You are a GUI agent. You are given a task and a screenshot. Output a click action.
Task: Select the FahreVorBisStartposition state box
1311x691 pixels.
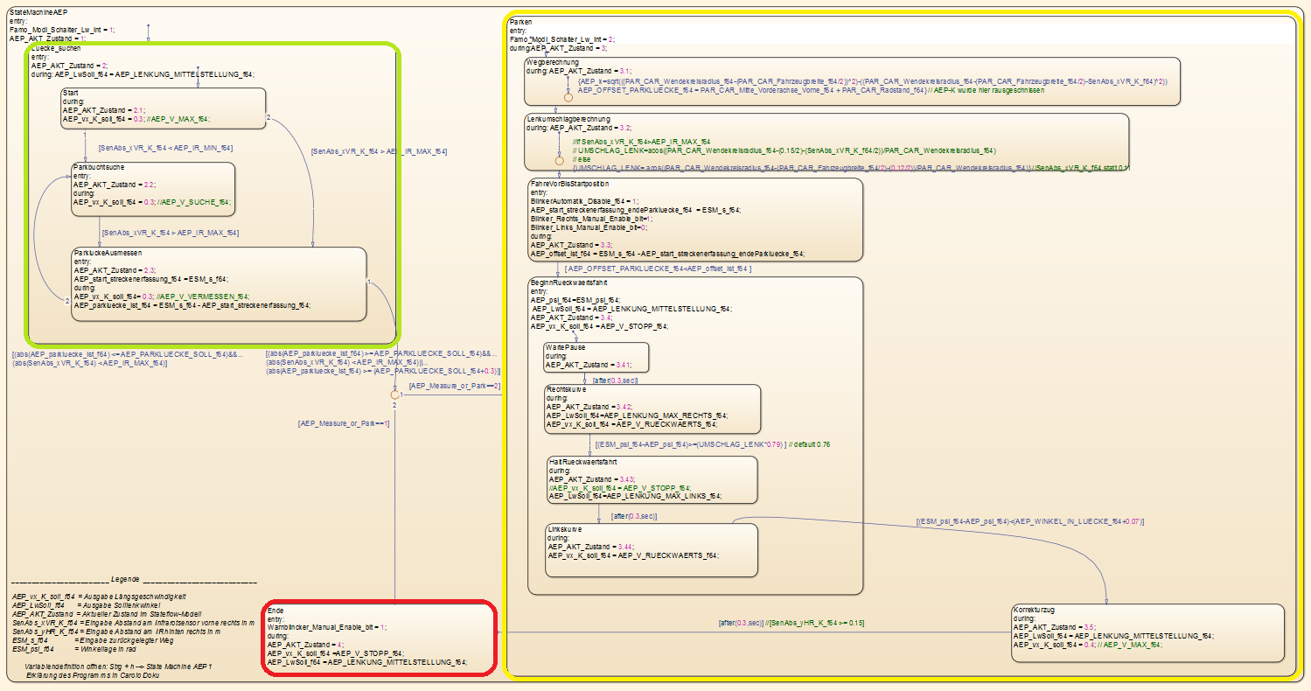[694, 220]
